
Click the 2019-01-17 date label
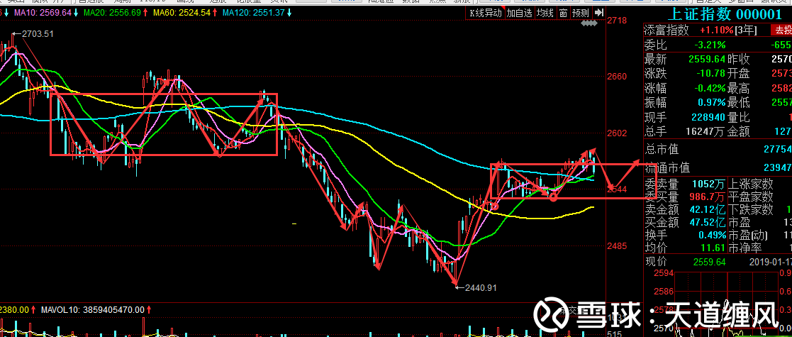771,262
